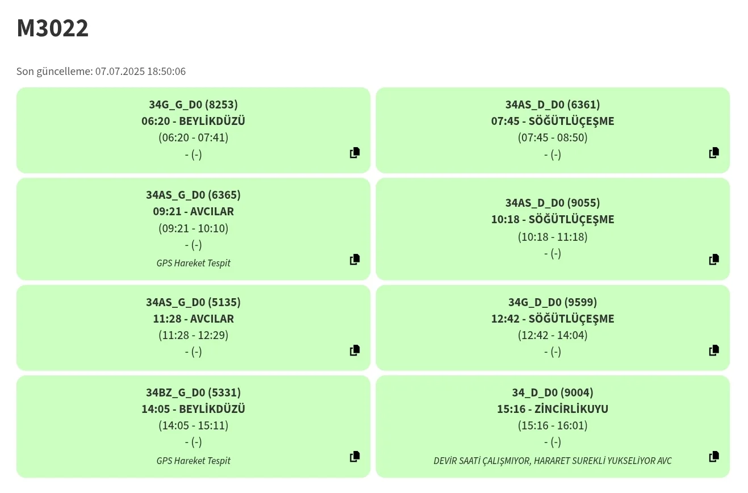This screenshot has height=493, width=748.
Task: Click the M3022 page heading
Action: [x=53, y=28]
